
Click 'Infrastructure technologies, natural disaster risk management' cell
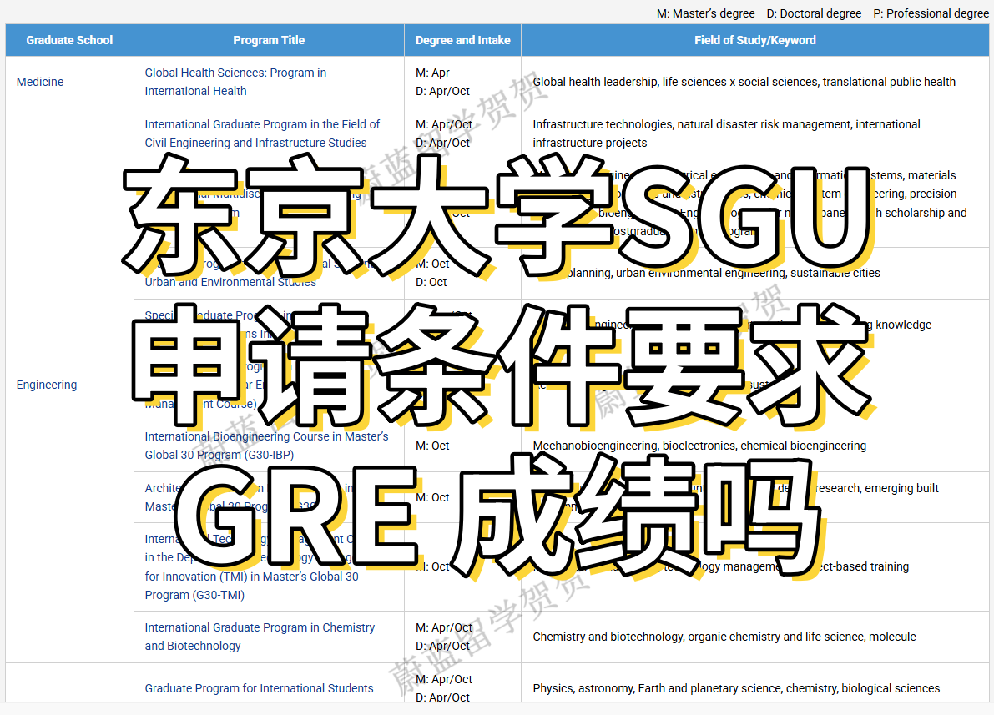755,133
